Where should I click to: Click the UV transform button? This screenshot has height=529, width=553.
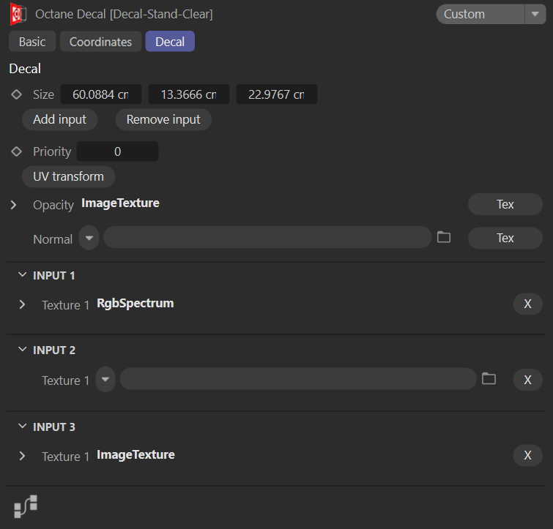coord(69,176)
